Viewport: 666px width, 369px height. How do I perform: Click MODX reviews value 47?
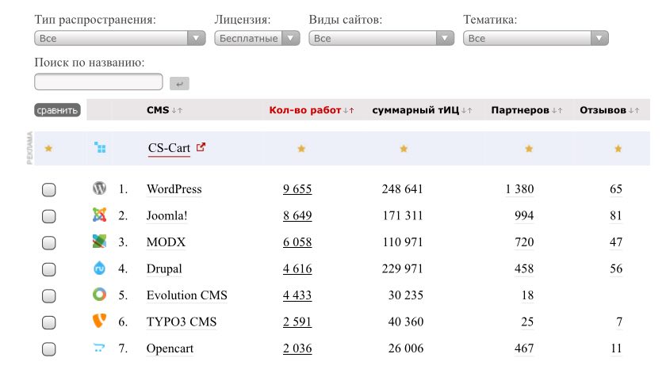click(616, 242)
